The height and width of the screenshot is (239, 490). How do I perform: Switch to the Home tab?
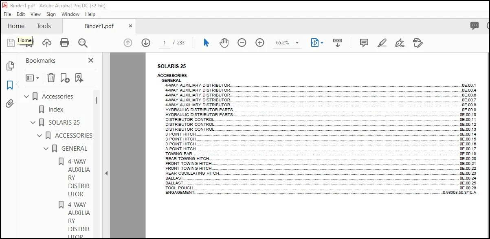(16, 26)
